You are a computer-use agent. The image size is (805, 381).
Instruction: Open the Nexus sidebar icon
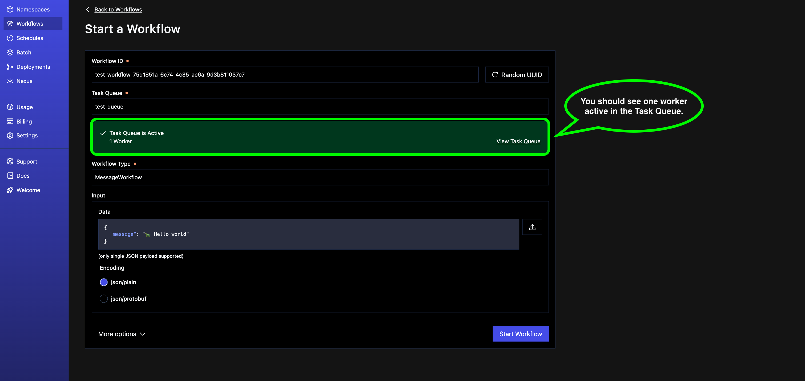coord(10,81)
